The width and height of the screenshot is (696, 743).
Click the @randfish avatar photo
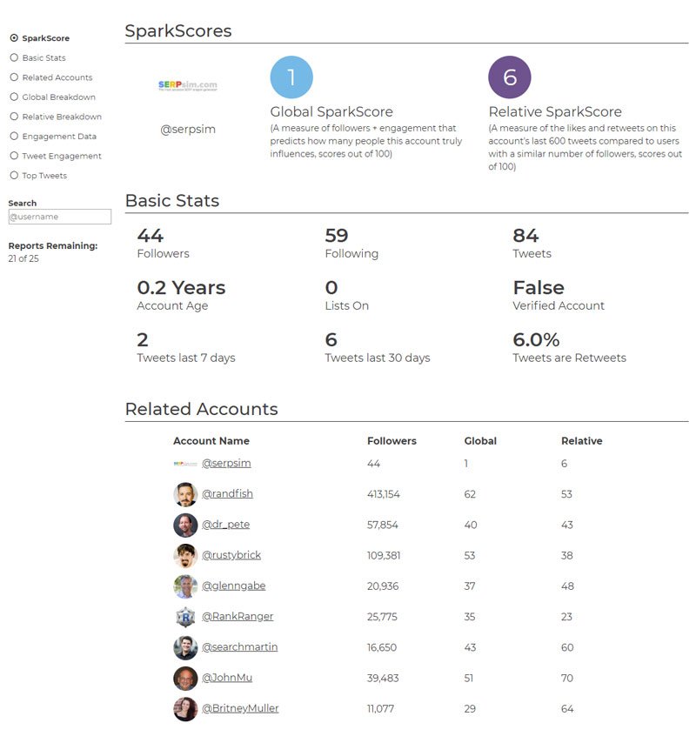click(x=185, y=494)
